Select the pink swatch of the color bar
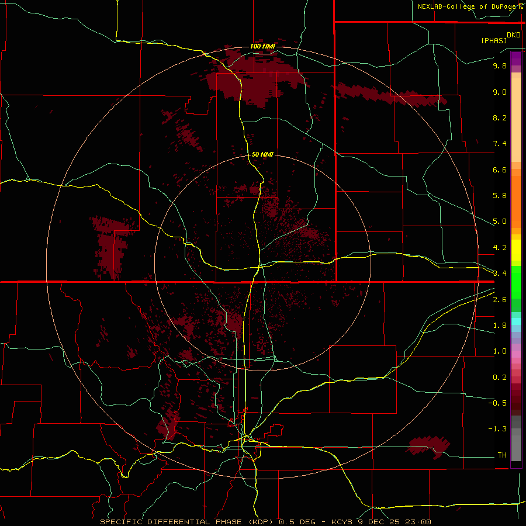 coord(516,354)
